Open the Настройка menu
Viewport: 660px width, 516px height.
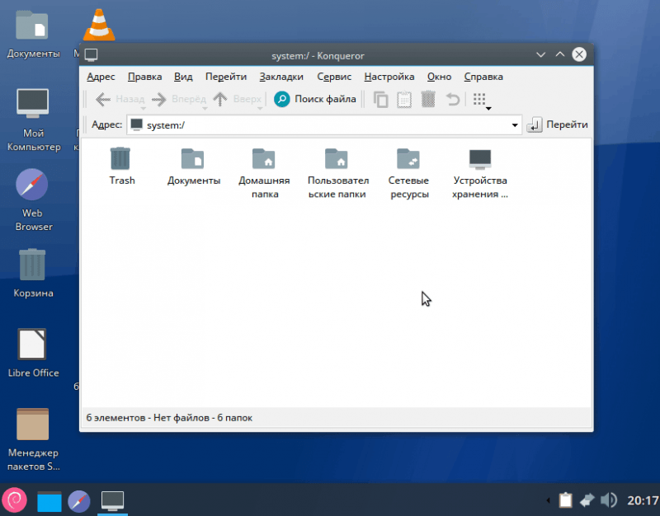tap(389, 77)
